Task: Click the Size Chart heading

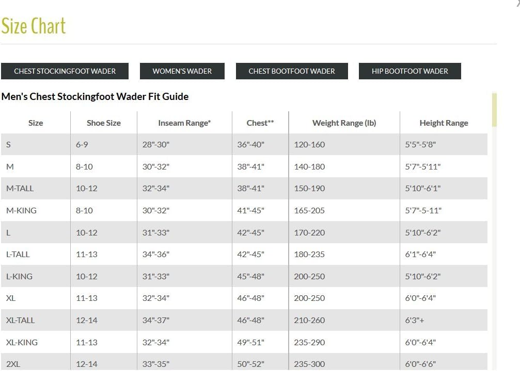Action: click(x=34, y=26)
